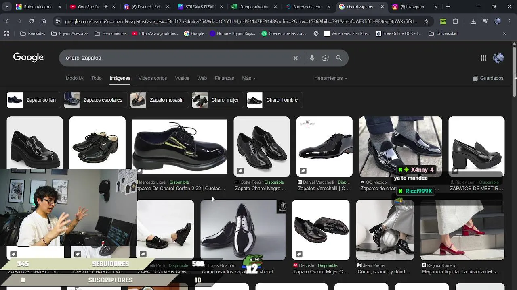This screenshot has width=517, height=290.
Task: Search by image with Lens icon
Action: [325, 58]
